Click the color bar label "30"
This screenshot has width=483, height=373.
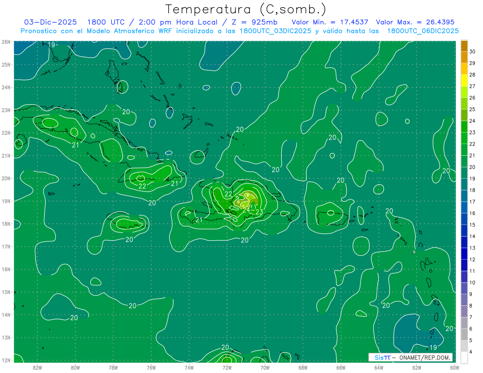coord(473,52)
